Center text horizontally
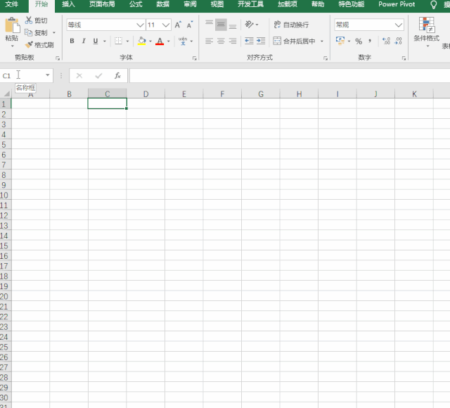450x408 pixels. point(221,41)
